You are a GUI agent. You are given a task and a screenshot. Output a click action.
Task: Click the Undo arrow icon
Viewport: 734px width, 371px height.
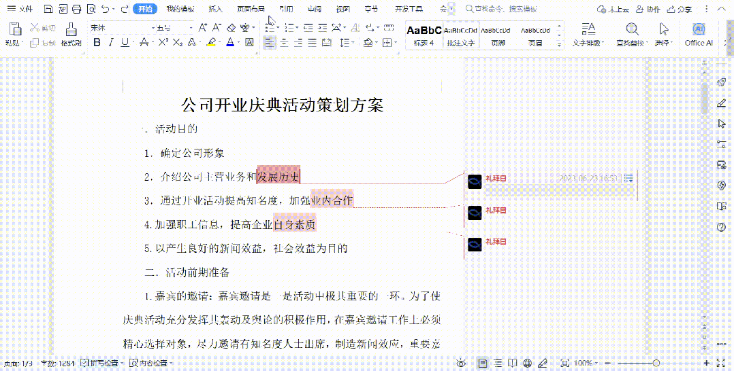tap(106, 9)
